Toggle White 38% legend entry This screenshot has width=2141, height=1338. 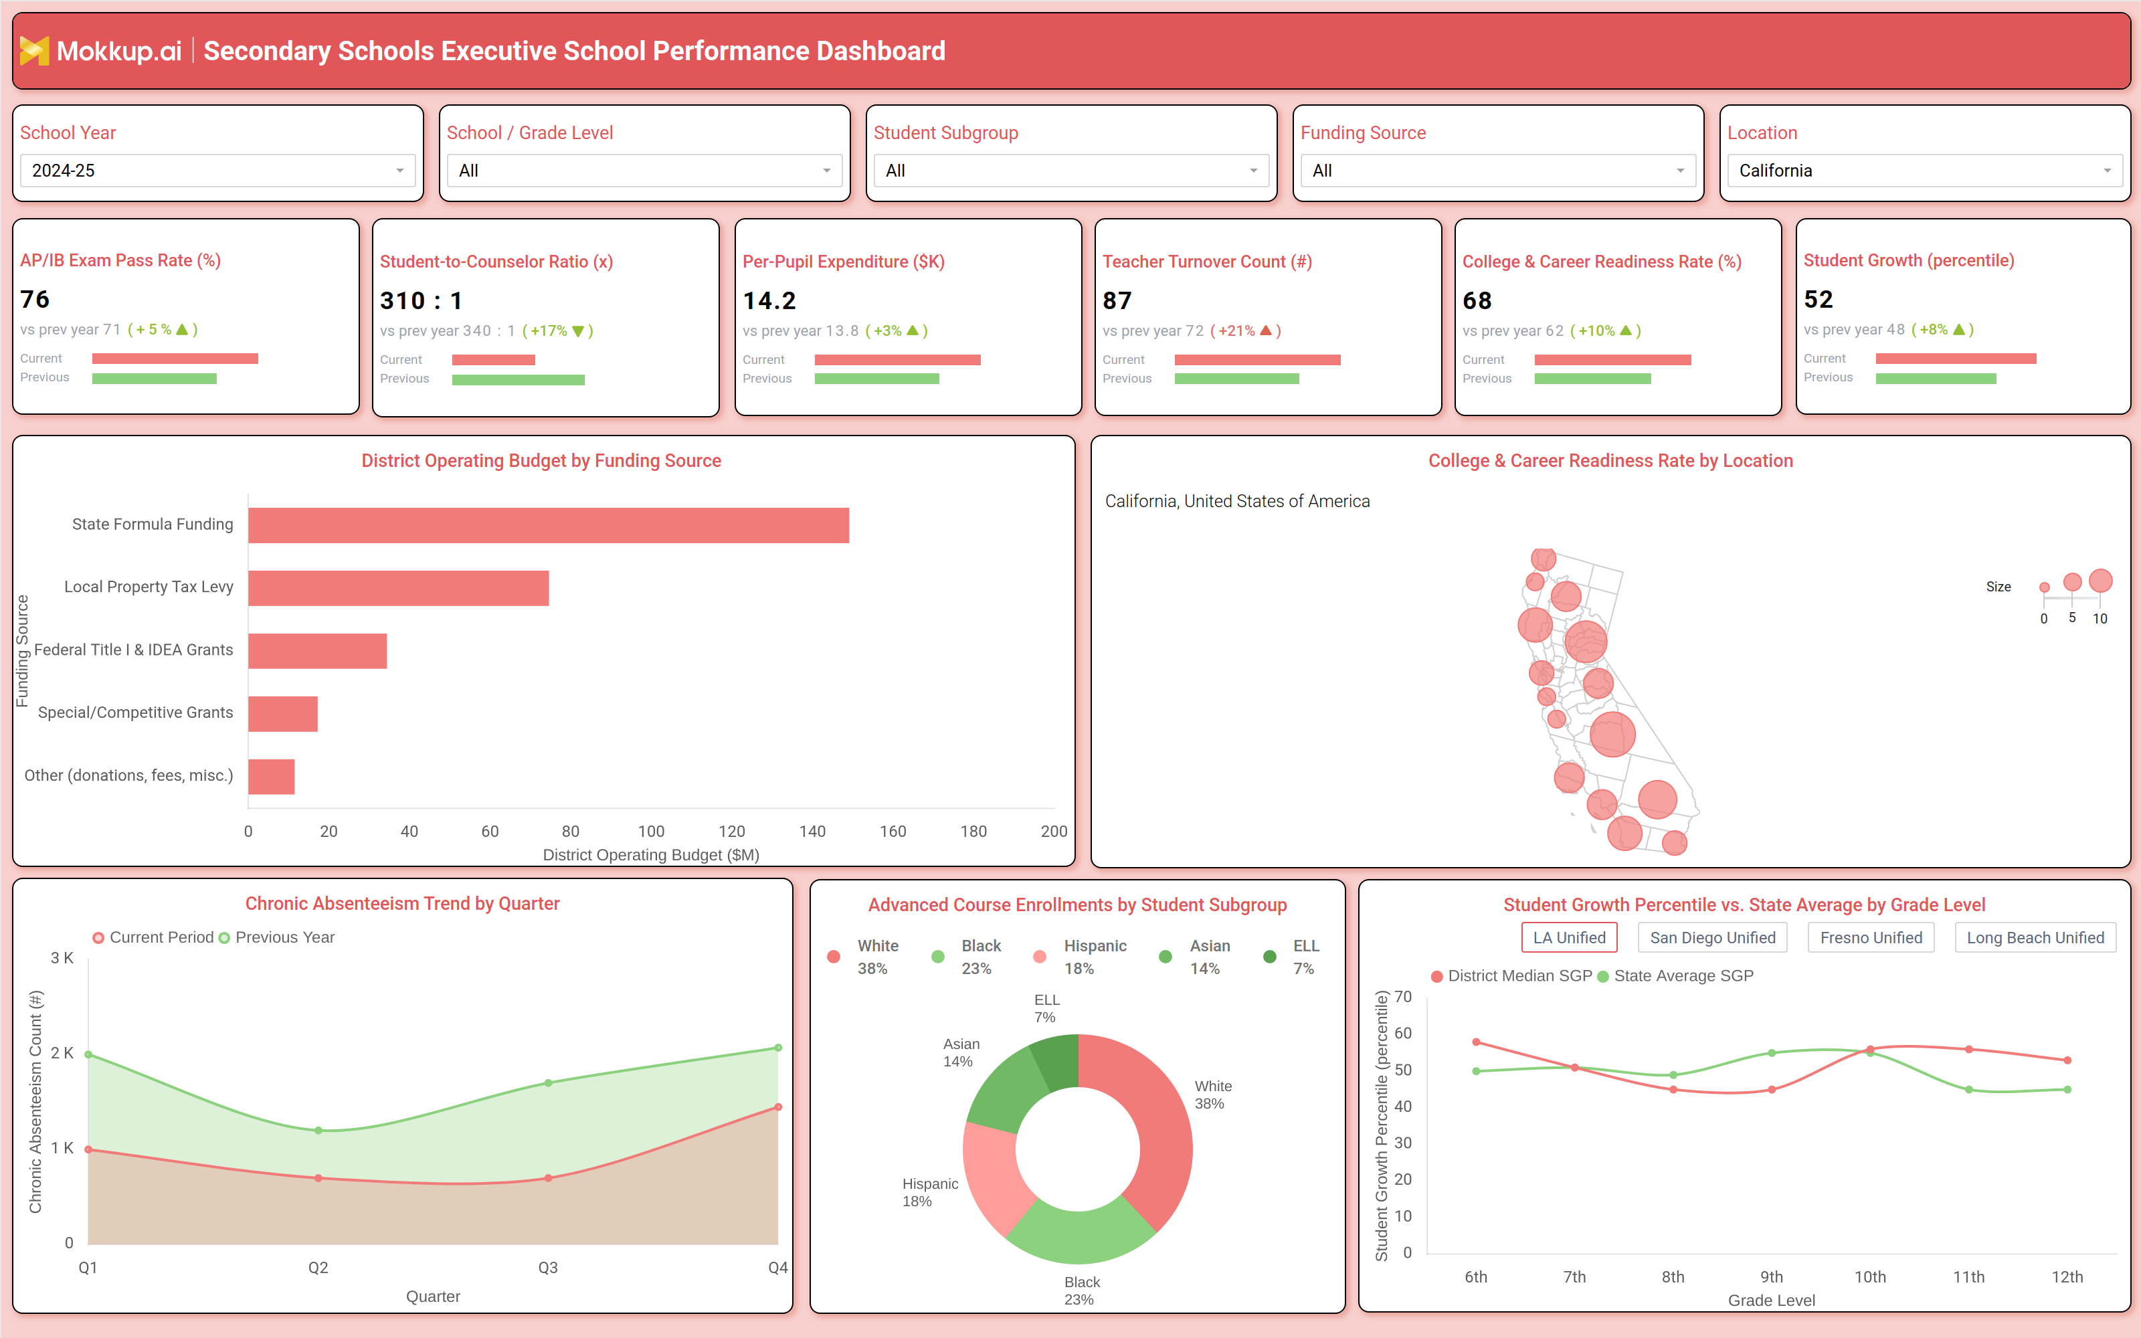pyautogui.click(x=864, y=957)
